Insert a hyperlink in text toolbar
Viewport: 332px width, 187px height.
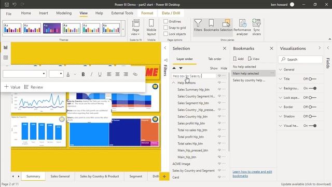point(135,74)
